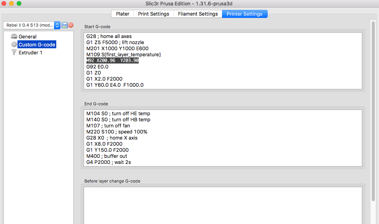The width and height of the screenshot is (379, 224).
Task: Click the funnel icon beside Extruder 1
Action: tap(14, 52)
